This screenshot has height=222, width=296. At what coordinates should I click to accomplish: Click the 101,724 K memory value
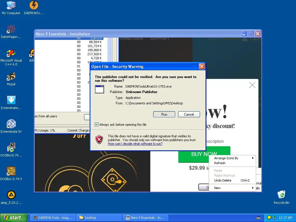[95, 46]
